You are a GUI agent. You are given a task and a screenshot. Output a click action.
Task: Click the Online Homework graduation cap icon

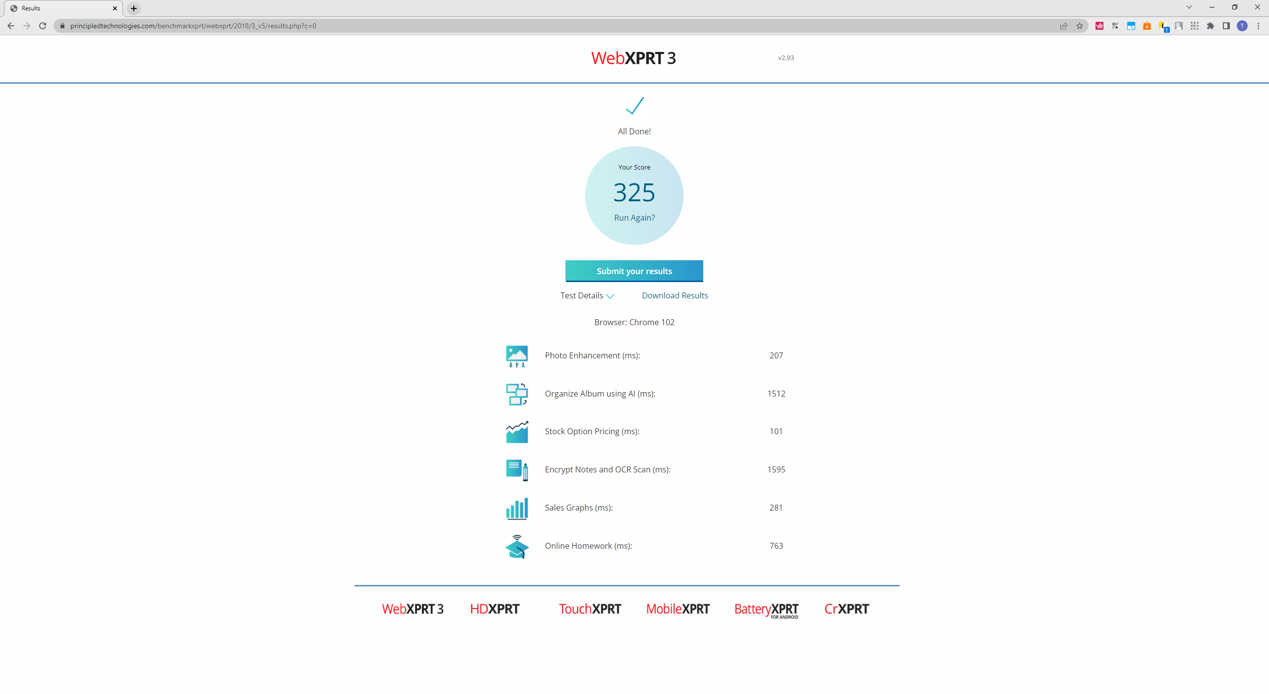tap(517, 546)
